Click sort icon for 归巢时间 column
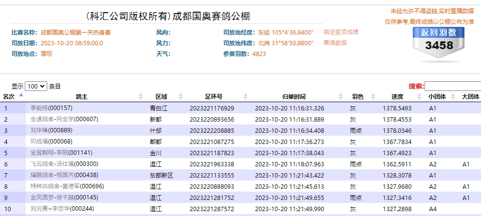This screenshot has width=481, height=216. pos(339,96)
